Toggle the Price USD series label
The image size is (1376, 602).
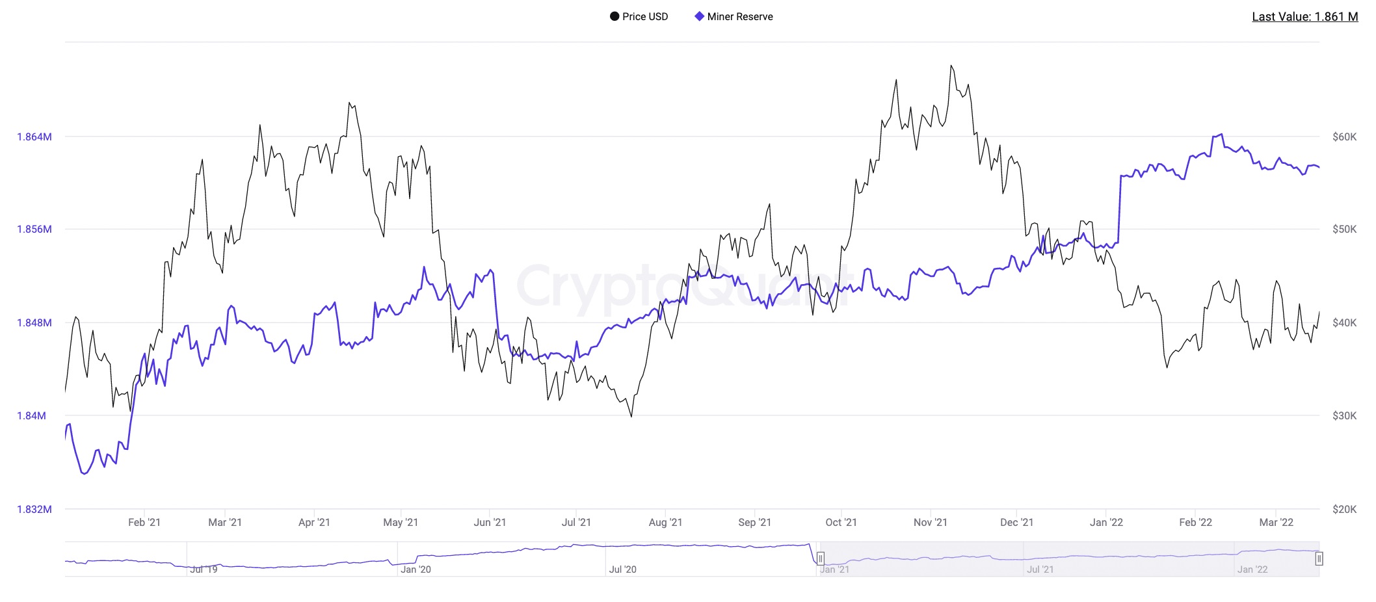[x=644, y=17]
